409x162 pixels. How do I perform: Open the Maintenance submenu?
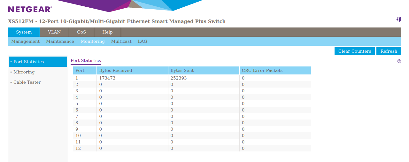coord(60,41)
